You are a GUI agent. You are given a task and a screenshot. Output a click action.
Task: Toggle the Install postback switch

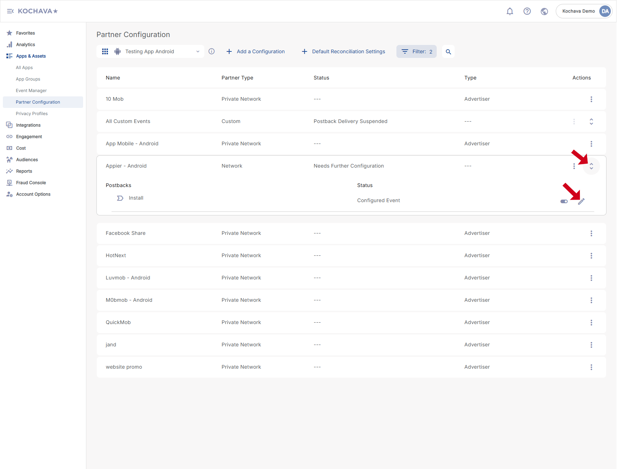[564, 201]
